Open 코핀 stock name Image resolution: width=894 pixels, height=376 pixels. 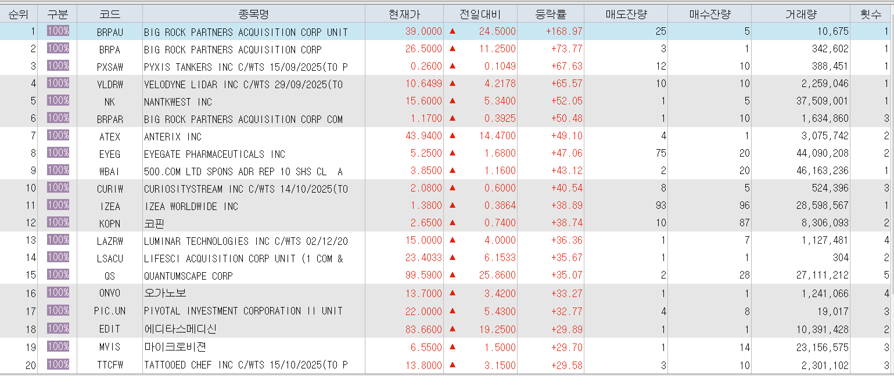(154, 223)
